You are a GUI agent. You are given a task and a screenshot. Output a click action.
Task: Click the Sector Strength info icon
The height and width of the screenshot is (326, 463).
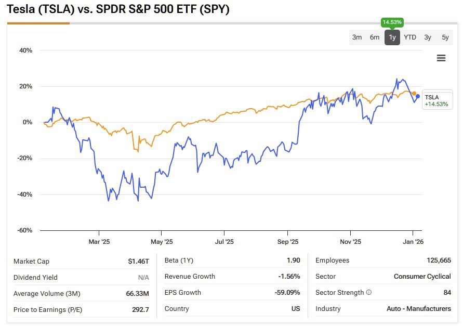pos(369,293)
